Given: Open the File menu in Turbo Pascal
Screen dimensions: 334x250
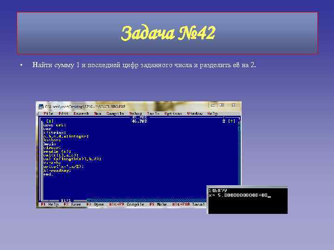Looking at the screenshot, I should coord(48,114).
